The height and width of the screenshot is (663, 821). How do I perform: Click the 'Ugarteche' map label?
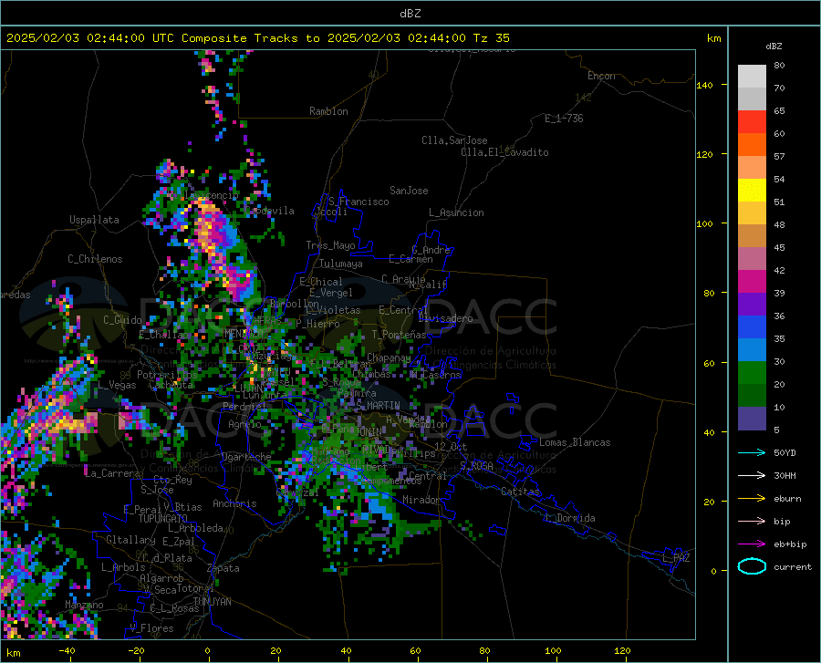click(246, 457)
